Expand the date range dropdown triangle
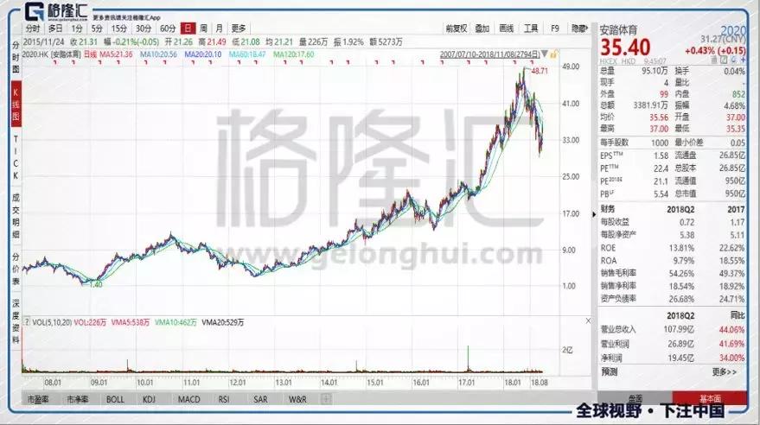The width and height of the screenshot is (760, 425). pos(545,54)
